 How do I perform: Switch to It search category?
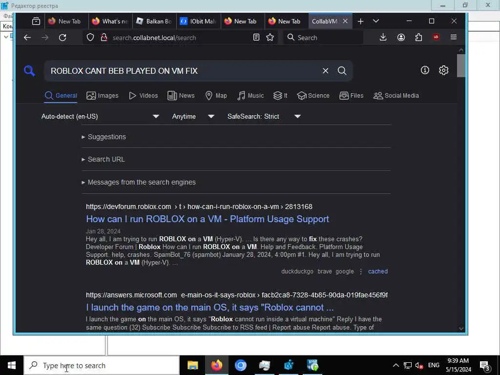(280, 95)
